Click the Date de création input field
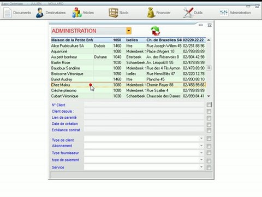 tap(144, 123)
